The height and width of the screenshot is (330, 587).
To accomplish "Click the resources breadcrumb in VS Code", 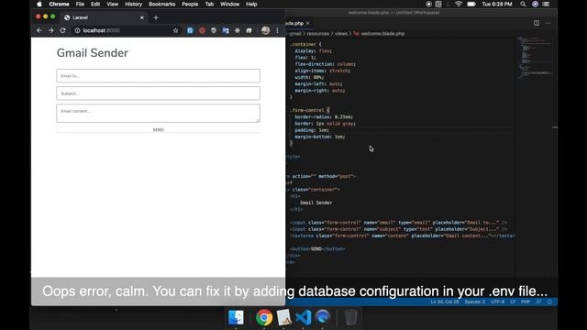I will tap(318, 33).
